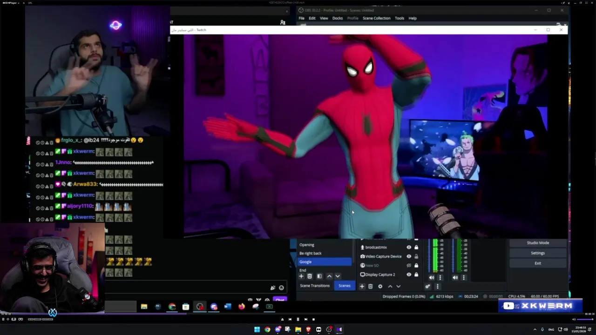This screenshot has width=596, height=335.
Task: Move the selected source up
Action: point(390,287)
